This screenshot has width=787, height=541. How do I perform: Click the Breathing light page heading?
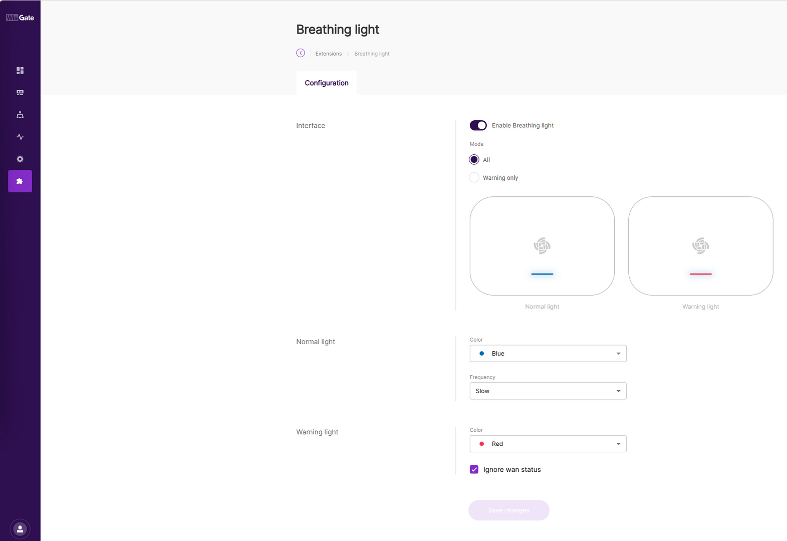(338, 30)
